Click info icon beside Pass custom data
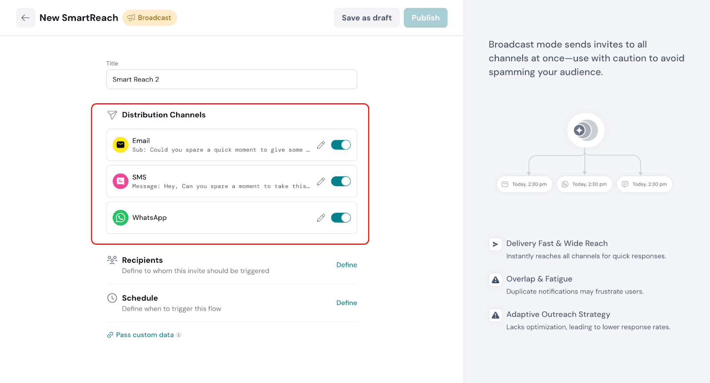Screen dimensions: 710x383 coord(179,335)
